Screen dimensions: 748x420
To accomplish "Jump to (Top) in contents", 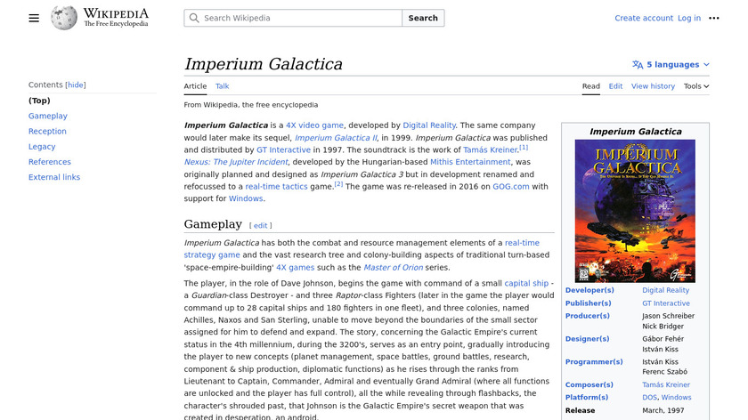I will tap(39, 101).
